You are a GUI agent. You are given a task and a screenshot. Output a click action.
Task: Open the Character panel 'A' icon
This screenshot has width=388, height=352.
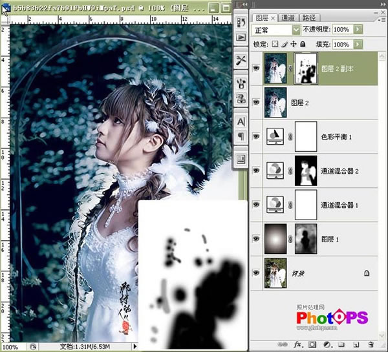click(x=241, y=121)
